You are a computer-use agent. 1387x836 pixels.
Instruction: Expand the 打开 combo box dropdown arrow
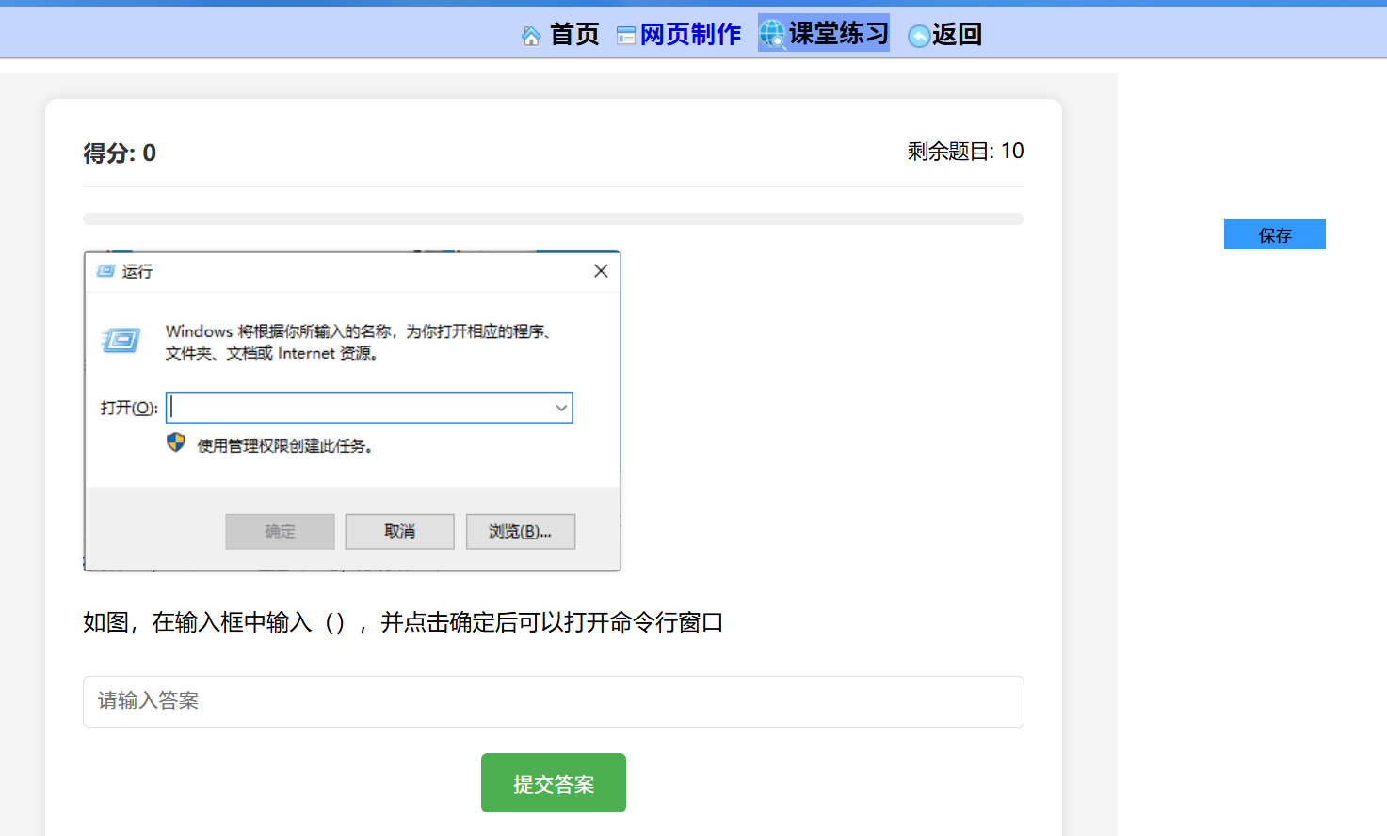(x=560, y=408)
